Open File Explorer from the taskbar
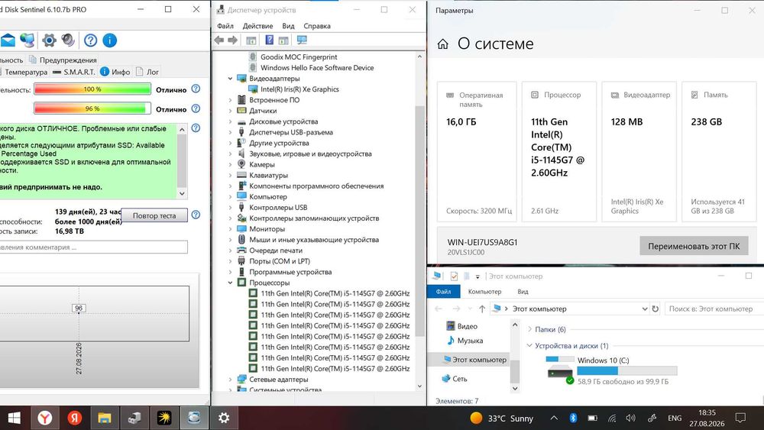This screenshot has width=764, height=430. [104, 418]
